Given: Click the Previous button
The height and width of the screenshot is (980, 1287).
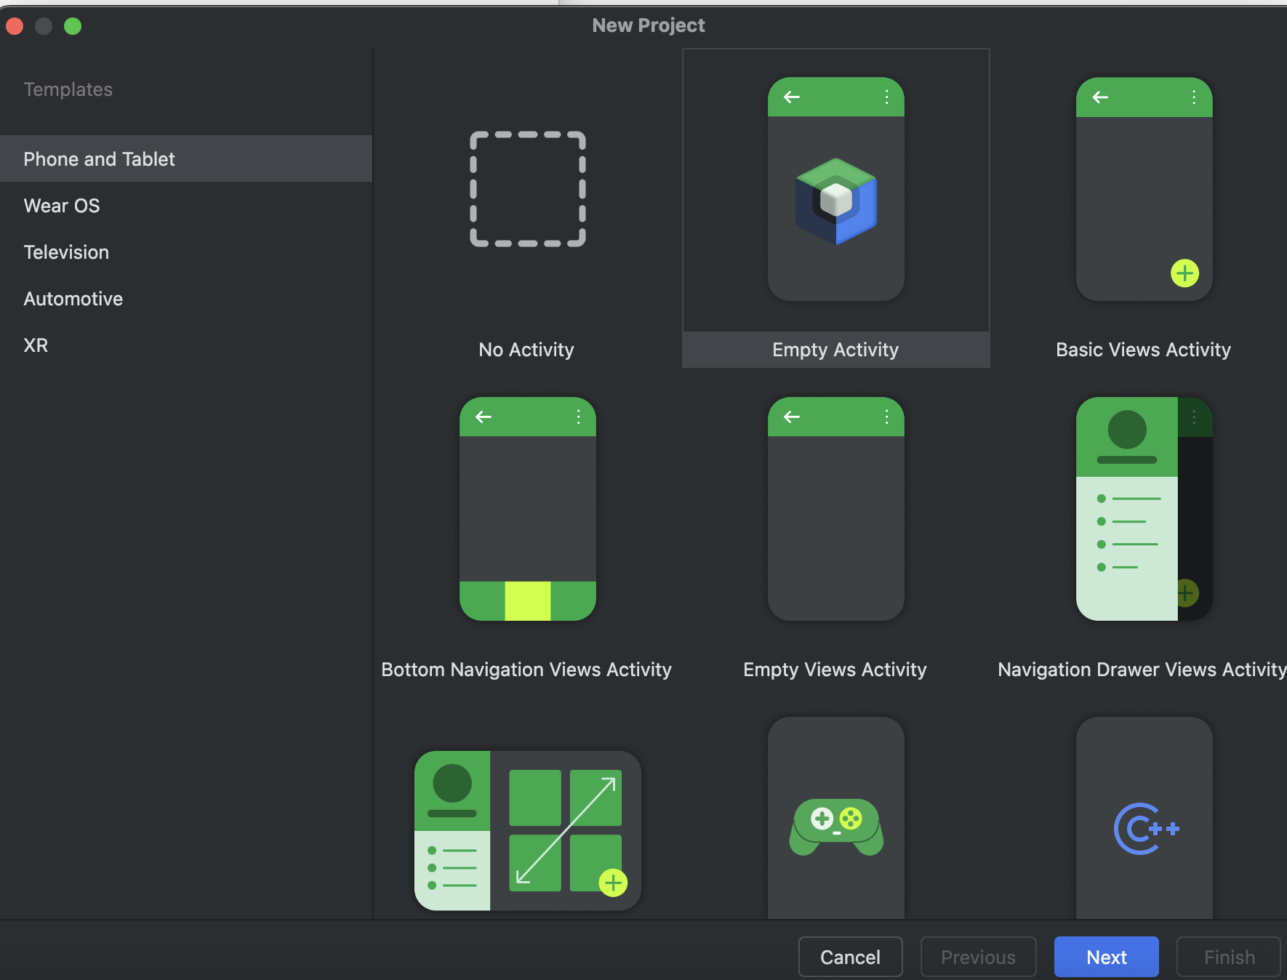Looking at the screenshot, I should pyautogui.click(x=979, y=957).
